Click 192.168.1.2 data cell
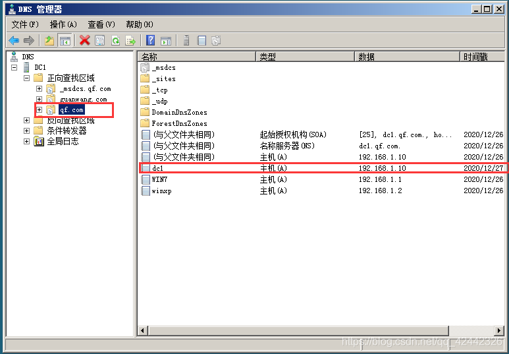Viewport: 509px width, 354px height. pyautogui.click(x=380, y=191)
